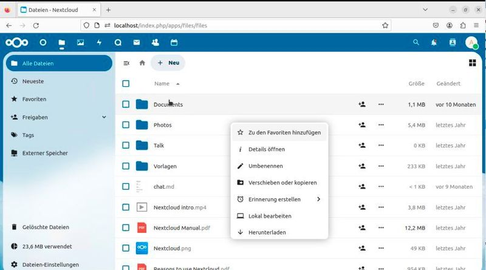Open the Photos app icon in top bar
The width and height of the screenshot is (486, 270).
pos(81,42)
